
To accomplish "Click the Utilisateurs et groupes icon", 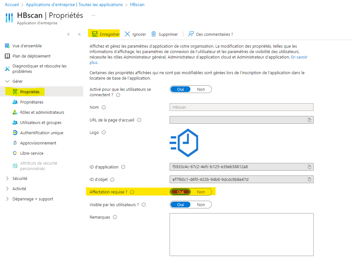I will (x=15, y=122).
